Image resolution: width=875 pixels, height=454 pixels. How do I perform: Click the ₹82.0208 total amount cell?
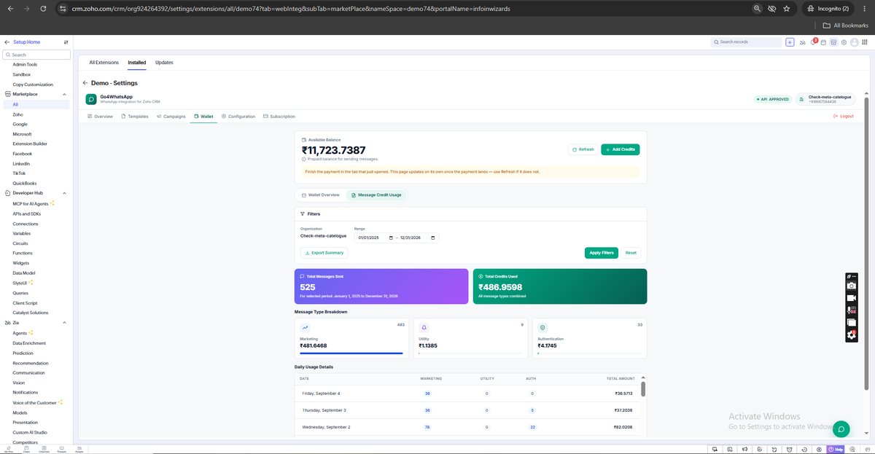tap(623, 426)
